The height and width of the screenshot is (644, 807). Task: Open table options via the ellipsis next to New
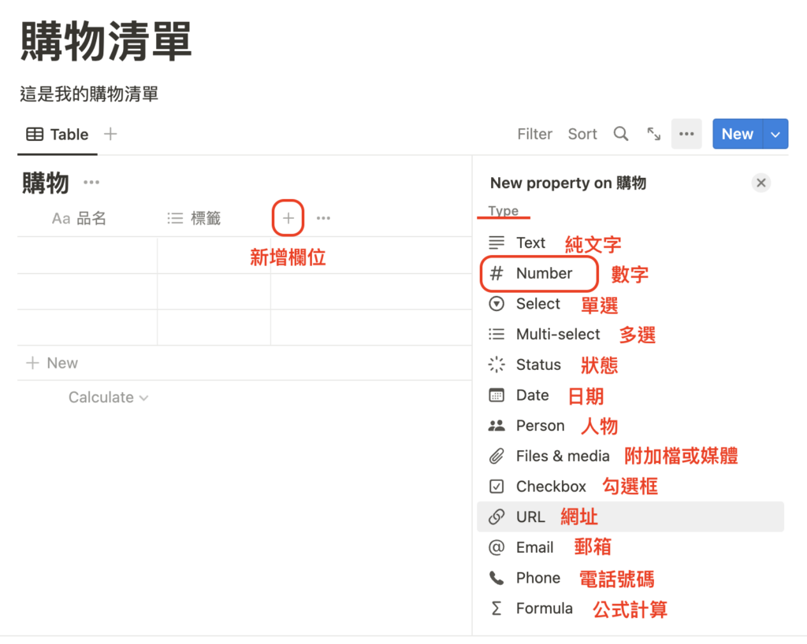point(686,134)
